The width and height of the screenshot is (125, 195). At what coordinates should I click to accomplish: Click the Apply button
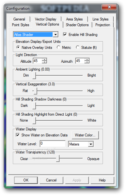[77, 180]
